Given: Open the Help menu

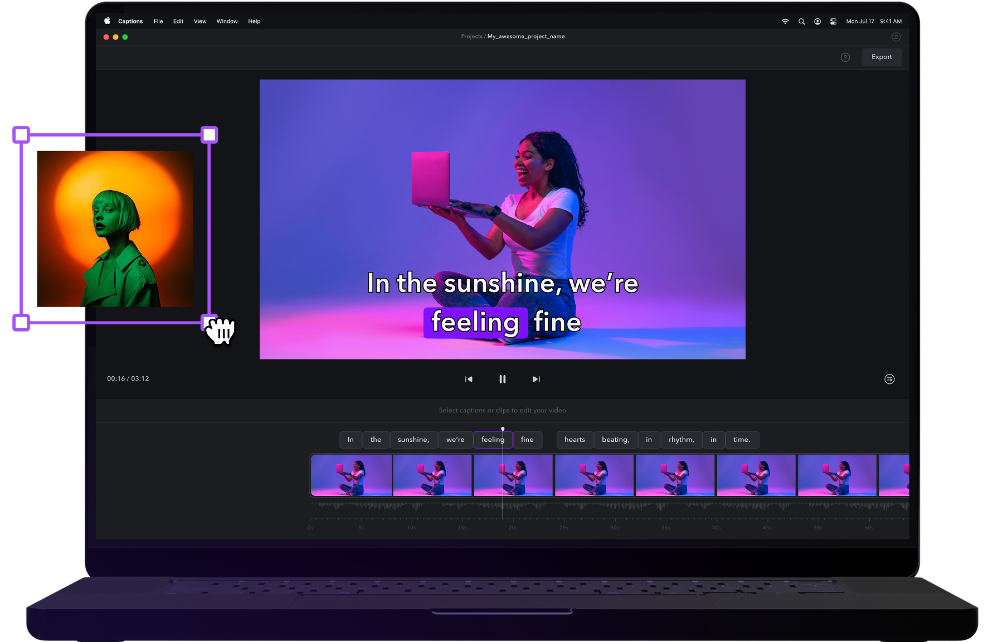Looking at the screenshot, I should (x=254, y=21).
